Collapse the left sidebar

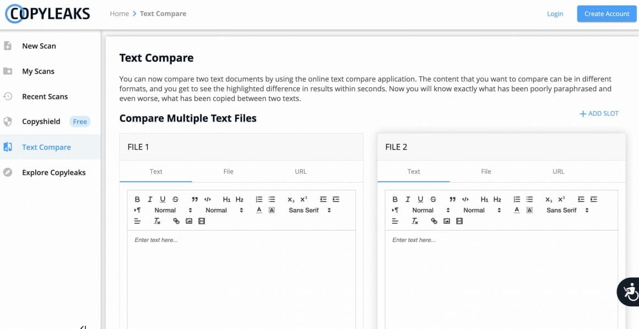(83, 327)
